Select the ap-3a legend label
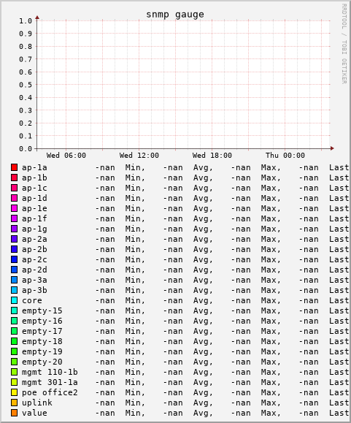 click(x=34, y=281)
